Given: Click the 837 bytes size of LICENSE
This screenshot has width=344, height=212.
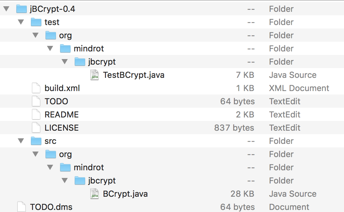Looking at the screenshot, I should (234, 128).
